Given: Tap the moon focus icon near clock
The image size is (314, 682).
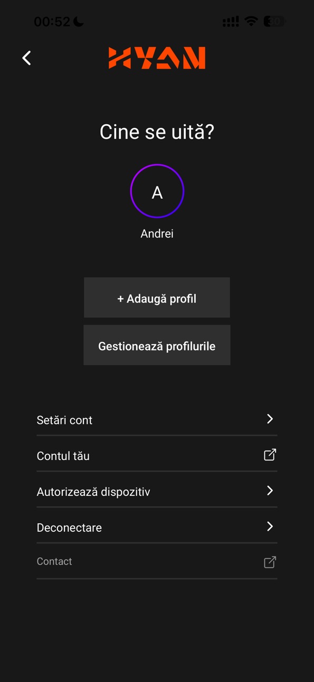Looking at the screenshot, I should tap(79, 21).
